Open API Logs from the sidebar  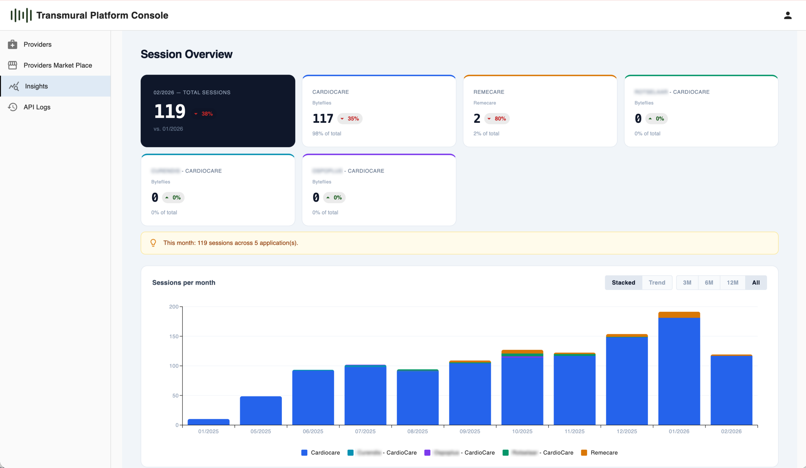coord(37,107)
